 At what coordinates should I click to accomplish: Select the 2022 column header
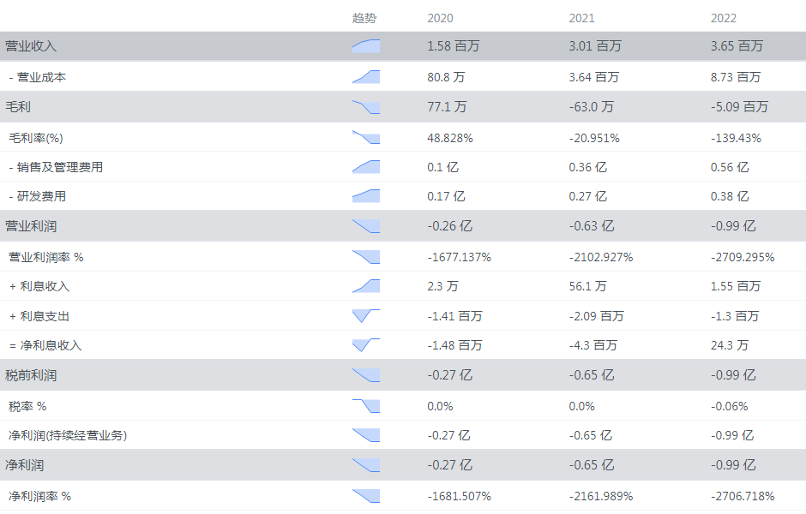point(724,18)
